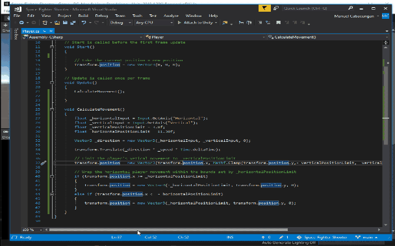The height and width of the screenshot is (246, 395).
Task: Click the notifications filter flag icon
Action: (x=264, y=8)
